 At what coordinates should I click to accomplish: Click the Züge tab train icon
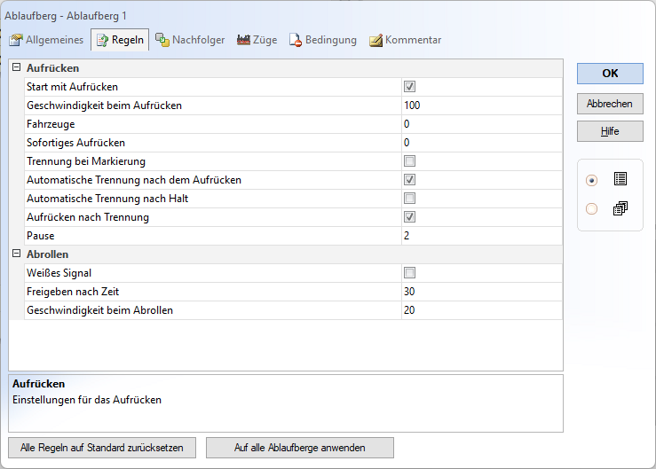click(244, 40)
